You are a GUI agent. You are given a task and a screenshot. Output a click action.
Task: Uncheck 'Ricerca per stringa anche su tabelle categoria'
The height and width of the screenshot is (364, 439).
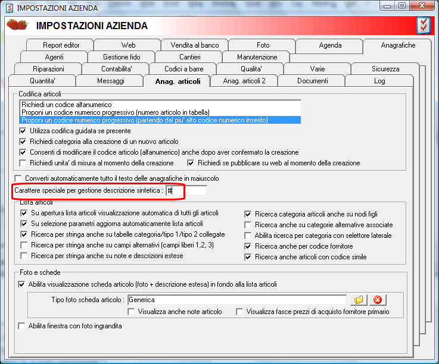pyautogui.click(x=24, y=234)
